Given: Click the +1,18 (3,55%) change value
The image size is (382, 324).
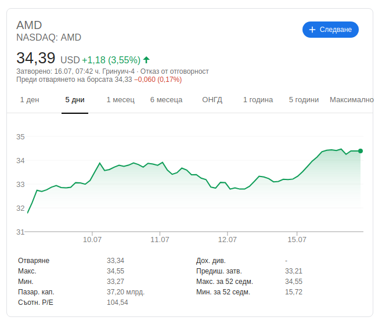Looking at the screenshot, I should click(111, 60).
